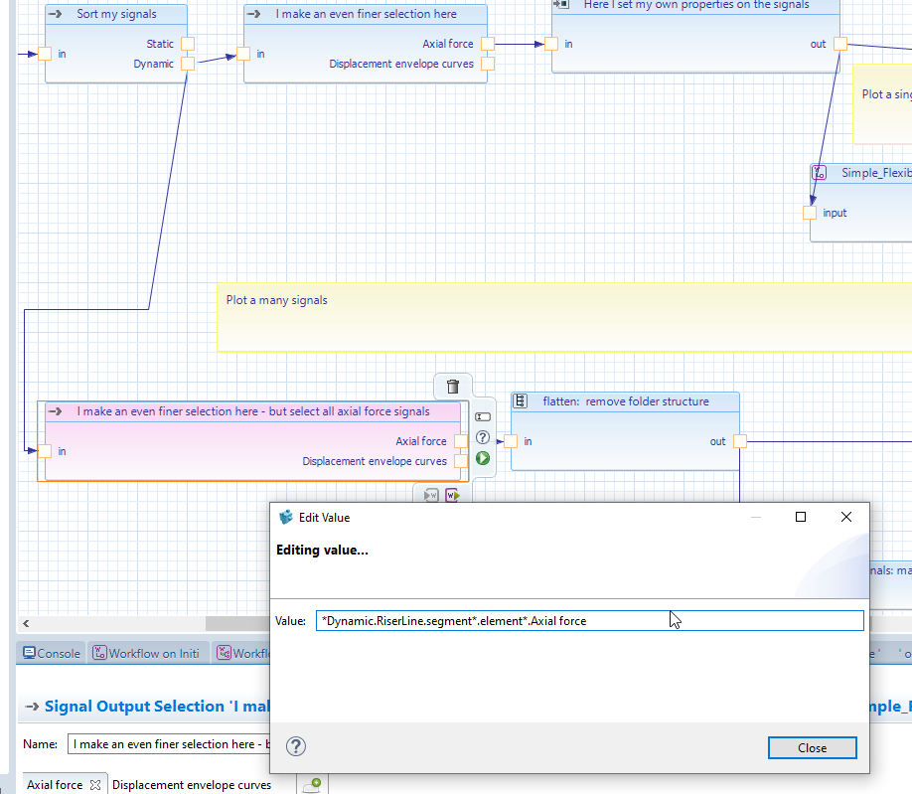The image size is (912, 794).
Task: Open help for the selected workflow node
Action: point(483,437)
